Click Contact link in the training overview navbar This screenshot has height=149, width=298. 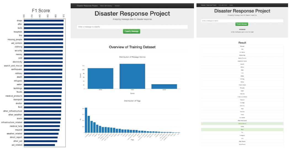[x=117, y=6]
